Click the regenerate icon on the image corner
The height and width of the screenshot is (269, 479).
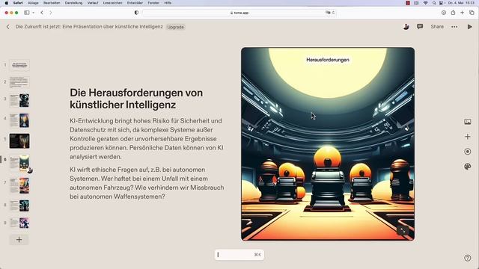tap(403, 231)
